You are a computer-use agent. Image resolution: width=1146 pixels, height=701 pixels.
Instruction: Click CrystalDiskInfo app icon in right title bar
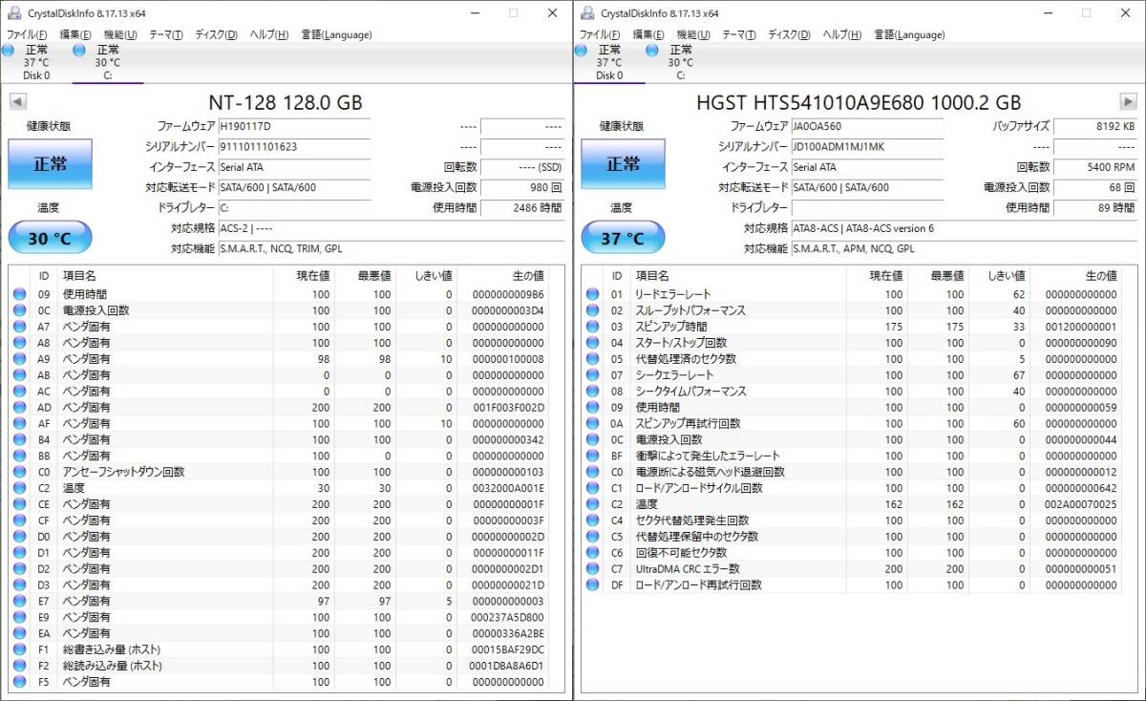587,12
